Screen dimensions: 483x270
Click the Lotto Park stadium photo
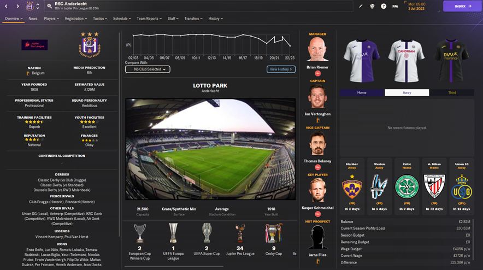coord(210,149)
